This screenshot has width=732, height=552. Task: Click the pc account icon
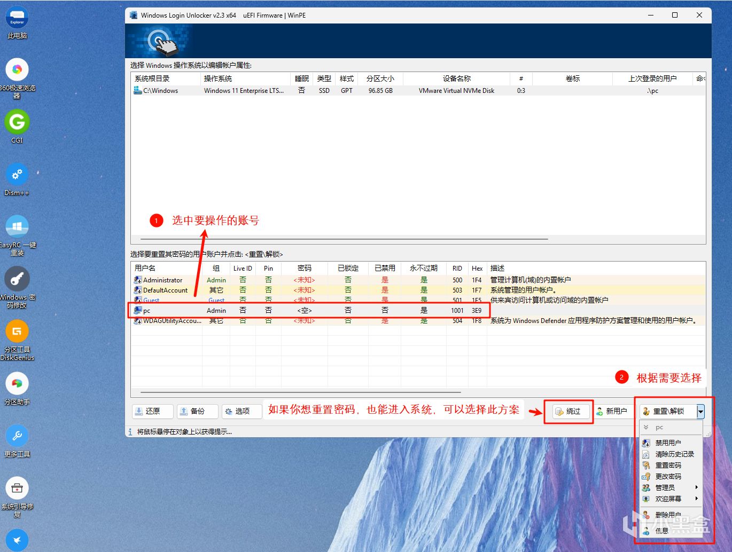click(138, 310)
